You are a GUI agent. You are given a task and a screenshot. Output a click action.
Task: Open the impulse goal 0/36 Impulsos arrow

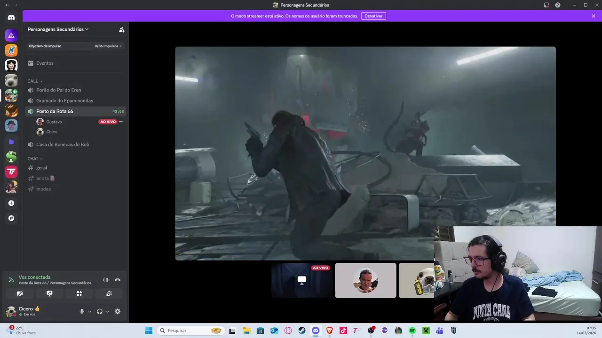pos(121,46)
